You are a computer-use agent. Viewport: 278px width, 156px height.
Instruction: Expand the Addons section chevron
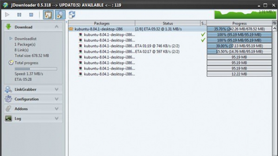[x=56, y=108]
